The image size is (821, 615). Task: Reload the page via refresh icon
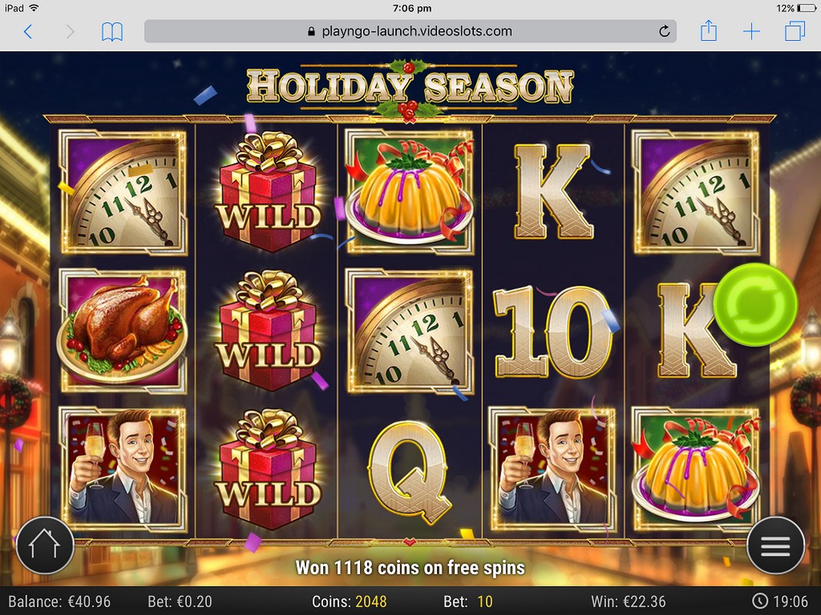pyautogui.click(x=664, y=32)
